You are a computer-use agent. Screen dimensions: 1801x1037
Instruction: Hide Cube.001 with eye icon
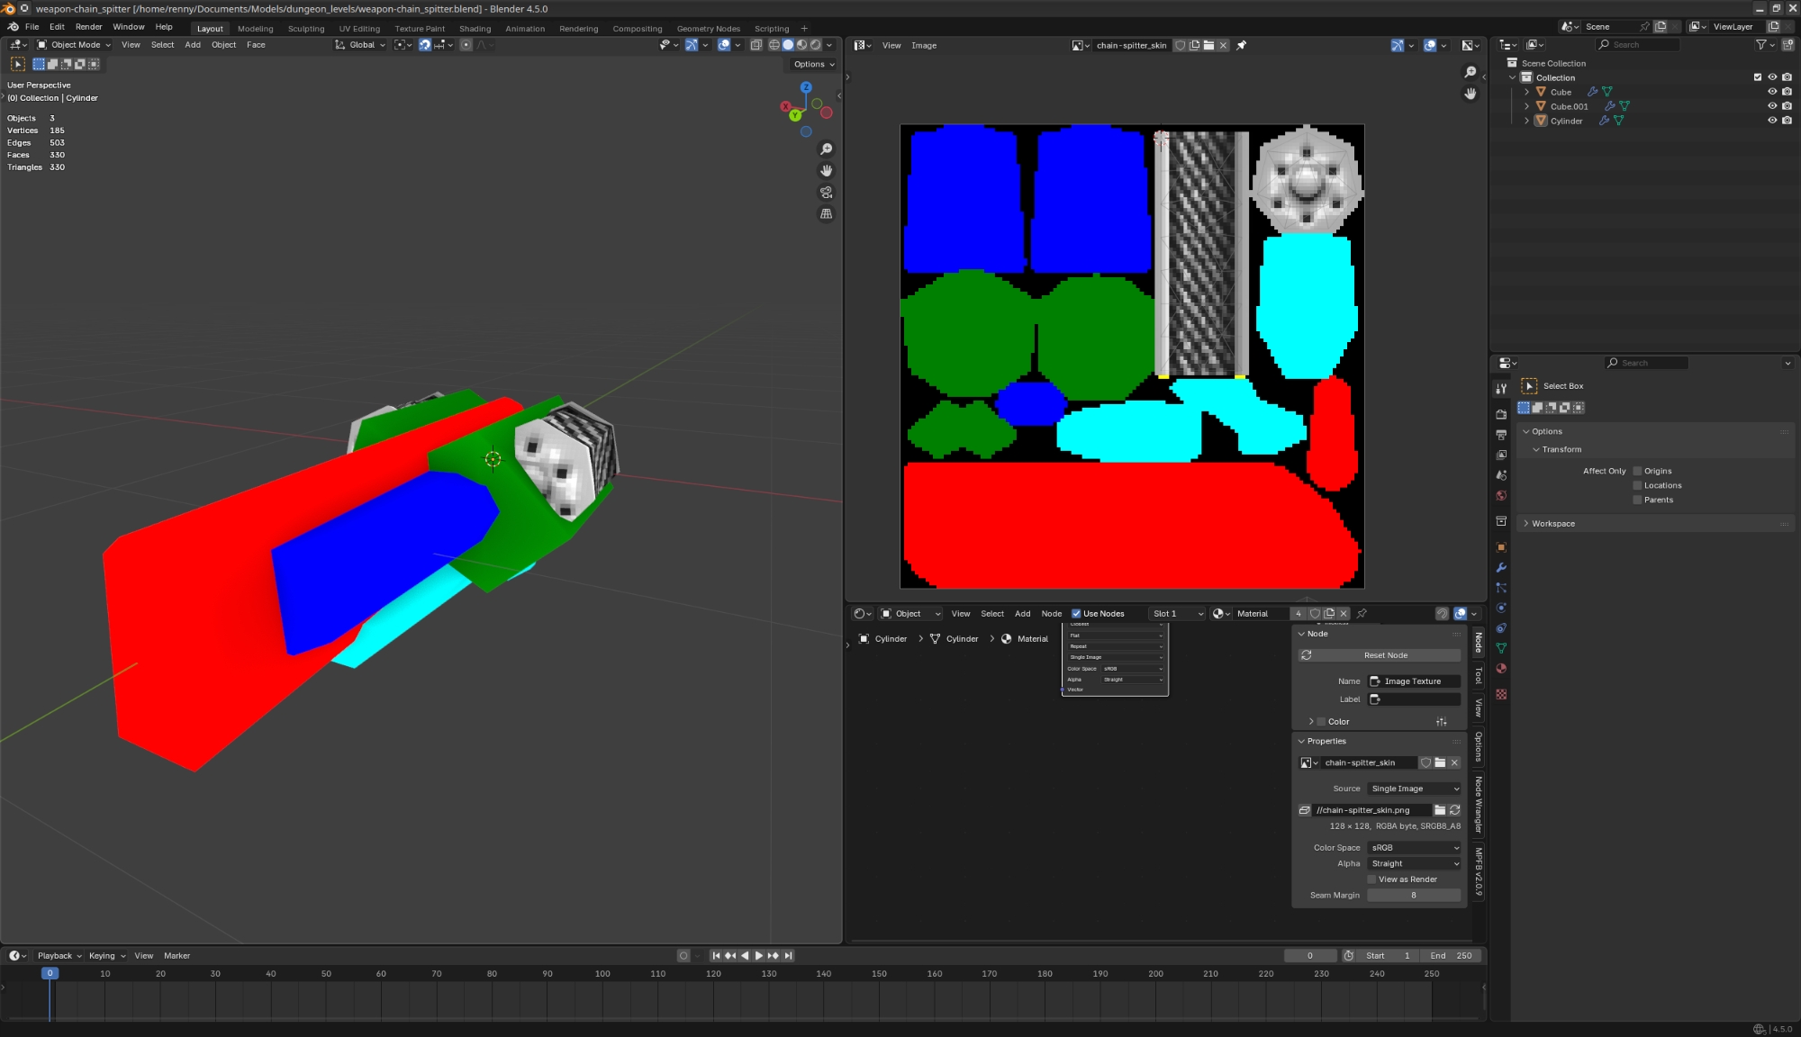tap(1772, 106)
